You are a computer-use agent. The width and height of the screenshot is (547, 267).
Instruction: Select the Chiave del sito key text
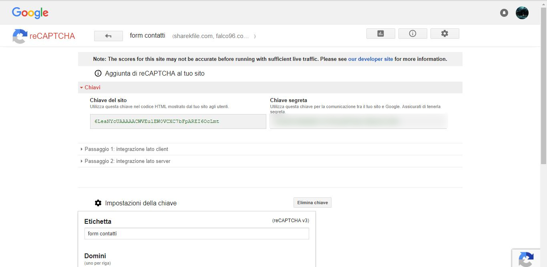click(178, 121)
